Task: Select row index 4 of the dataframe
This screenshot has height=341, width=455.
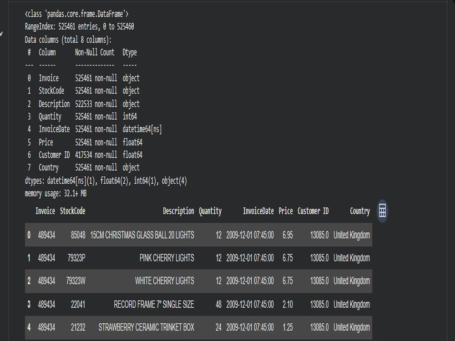Action: (x=29, y=327)
